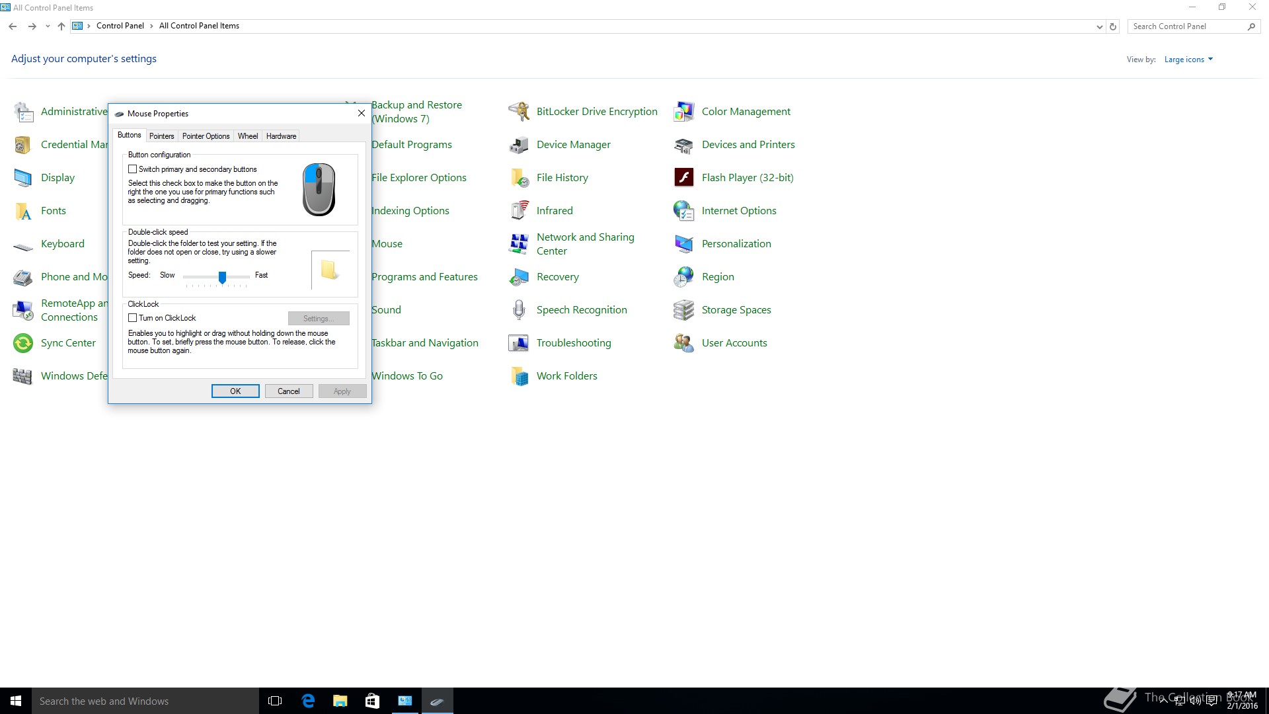This screenshot has height=714, width=1269.
Task: Open the Store from taskbar
Action: pyautogui.click(x=372, y=701)
